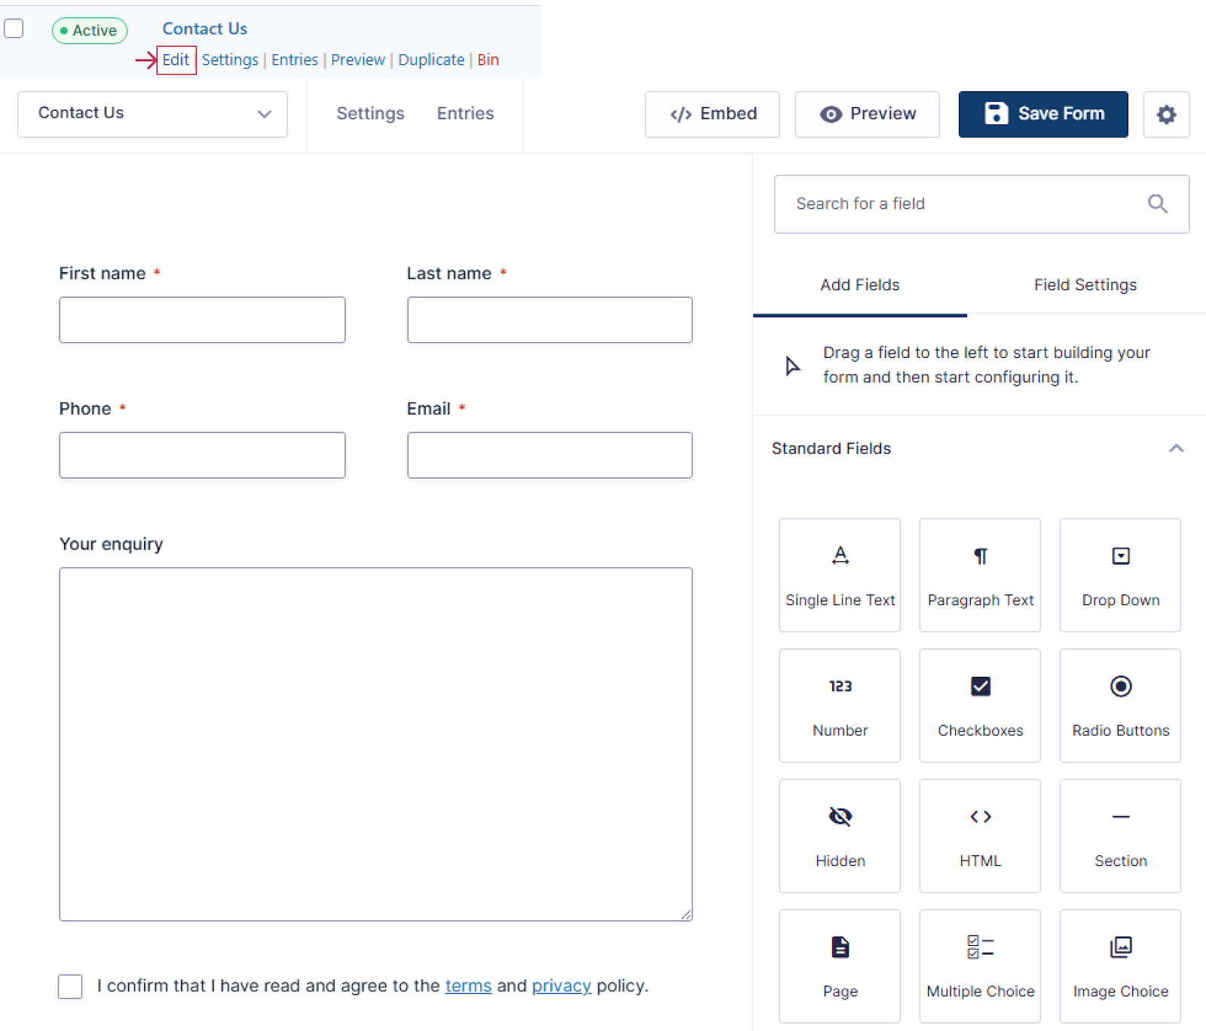Click the Active status badge

[89, 30]
